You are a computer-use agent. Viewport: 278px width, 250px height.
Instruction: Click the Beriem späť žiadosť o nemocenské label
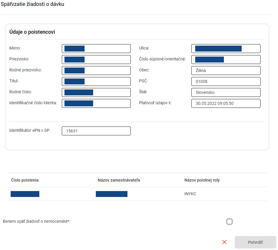click(x=36, y=221)
